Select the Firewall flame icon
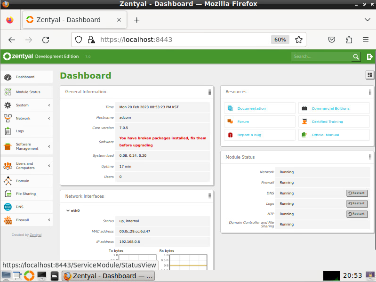 tap(8, 220)
